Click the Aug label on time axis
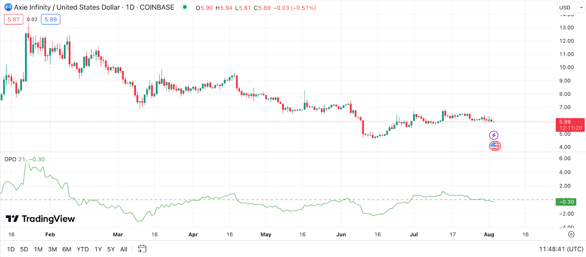Image resolution: width=586 pixels, height=257 pixels. coord(489,234)
